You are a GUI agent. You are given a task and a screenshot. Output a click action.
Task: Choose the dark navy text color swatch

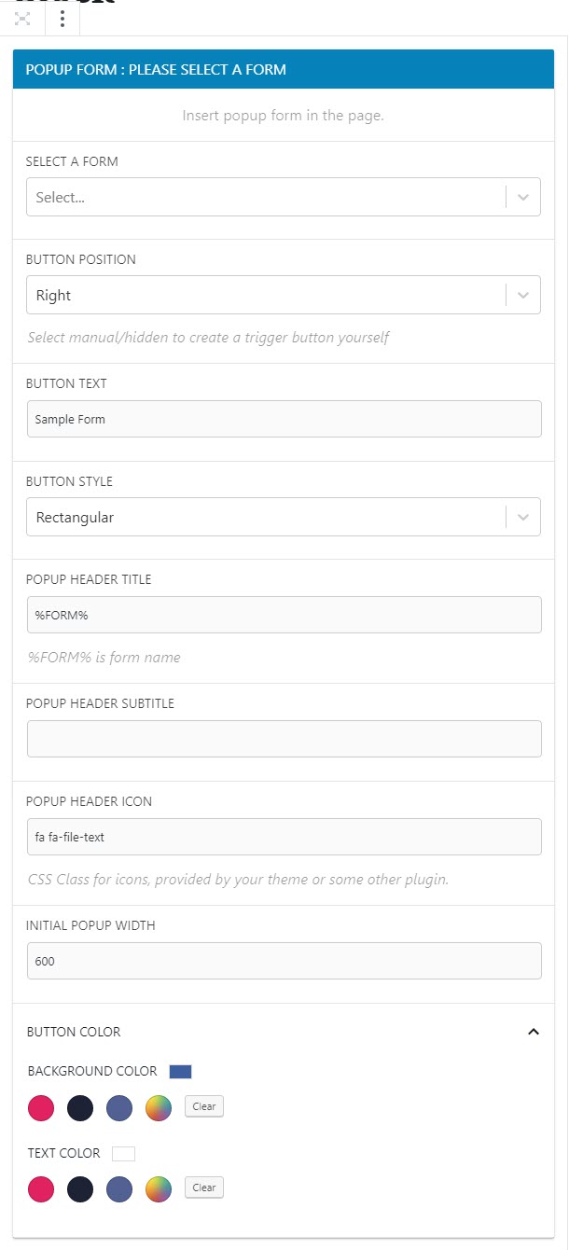coord(80,1189)
